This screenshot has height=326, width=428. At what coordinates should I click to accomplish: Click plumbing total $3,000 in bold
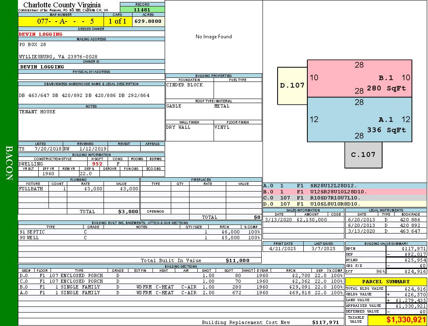128,211
